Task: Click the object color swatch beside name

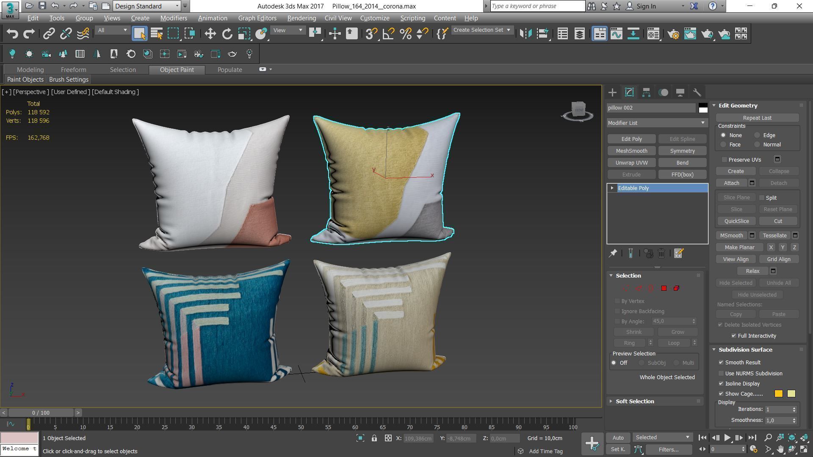Action: 703,108
